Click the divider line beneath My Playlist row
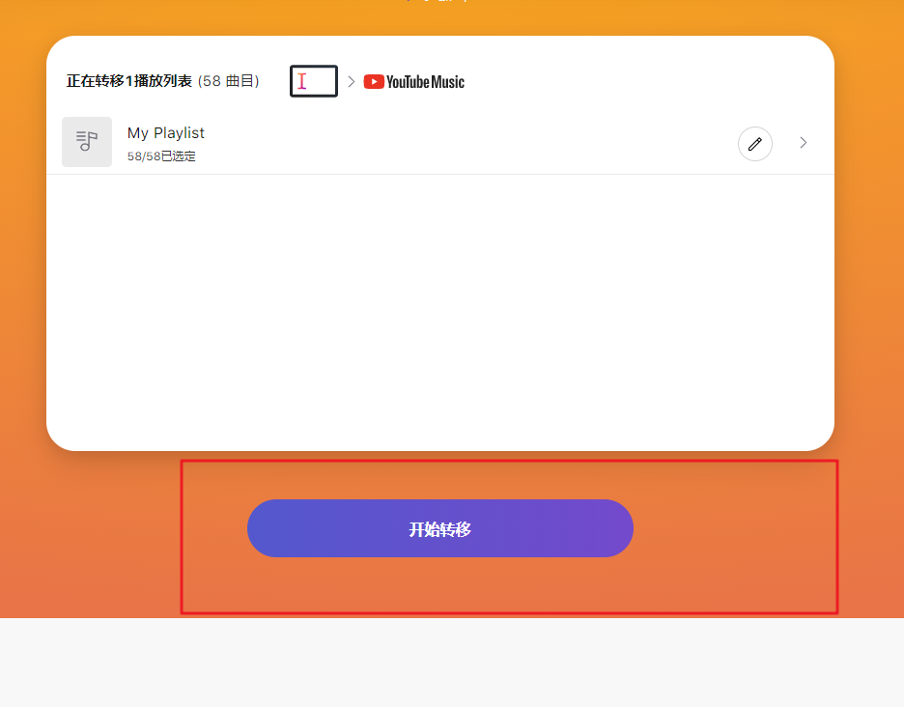This screenshot has width=904, height=707. (x=439, y=174)
